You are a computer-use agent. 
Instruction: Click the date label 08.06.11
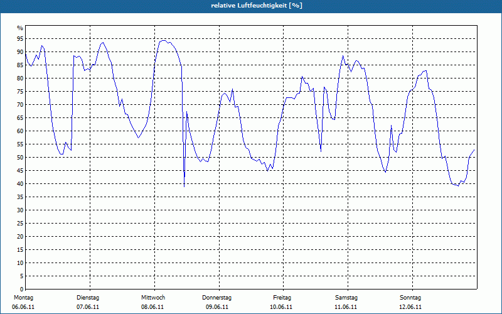point(152,307)
